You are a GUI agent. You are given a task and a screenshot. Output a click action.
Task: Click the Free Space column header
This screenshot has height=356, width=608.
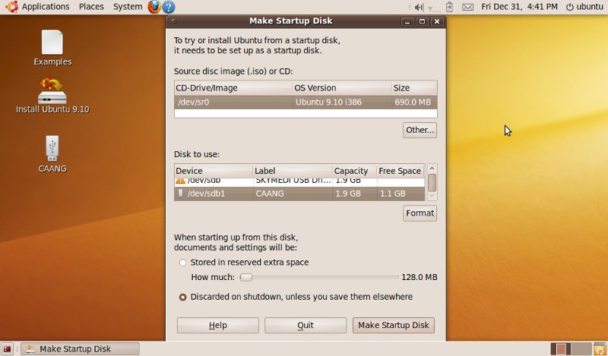coord(401,171)
